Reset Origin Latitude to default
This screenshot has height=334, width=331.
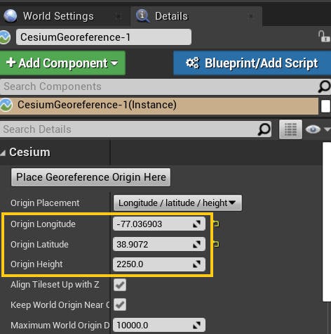click(x=216, y=244)
